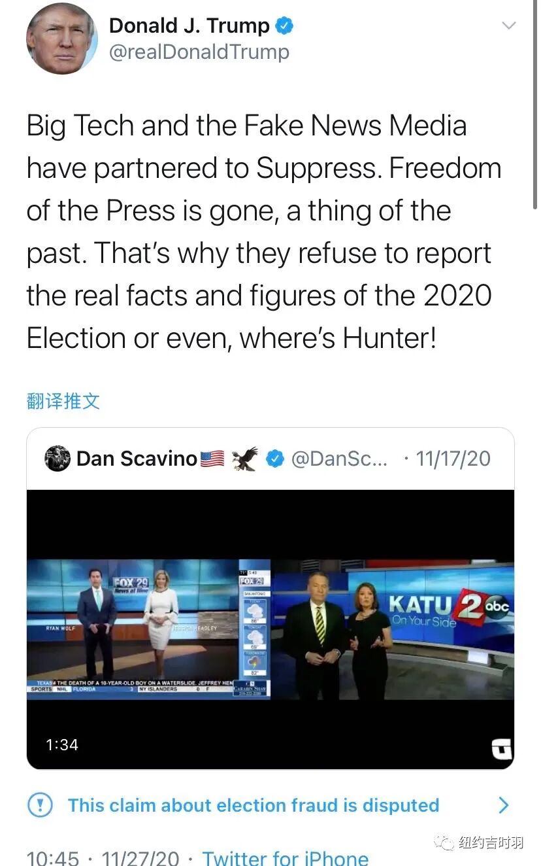Open the @realDonaldTrump handle
Screen dimensions: 541x866
pos(199,52)
